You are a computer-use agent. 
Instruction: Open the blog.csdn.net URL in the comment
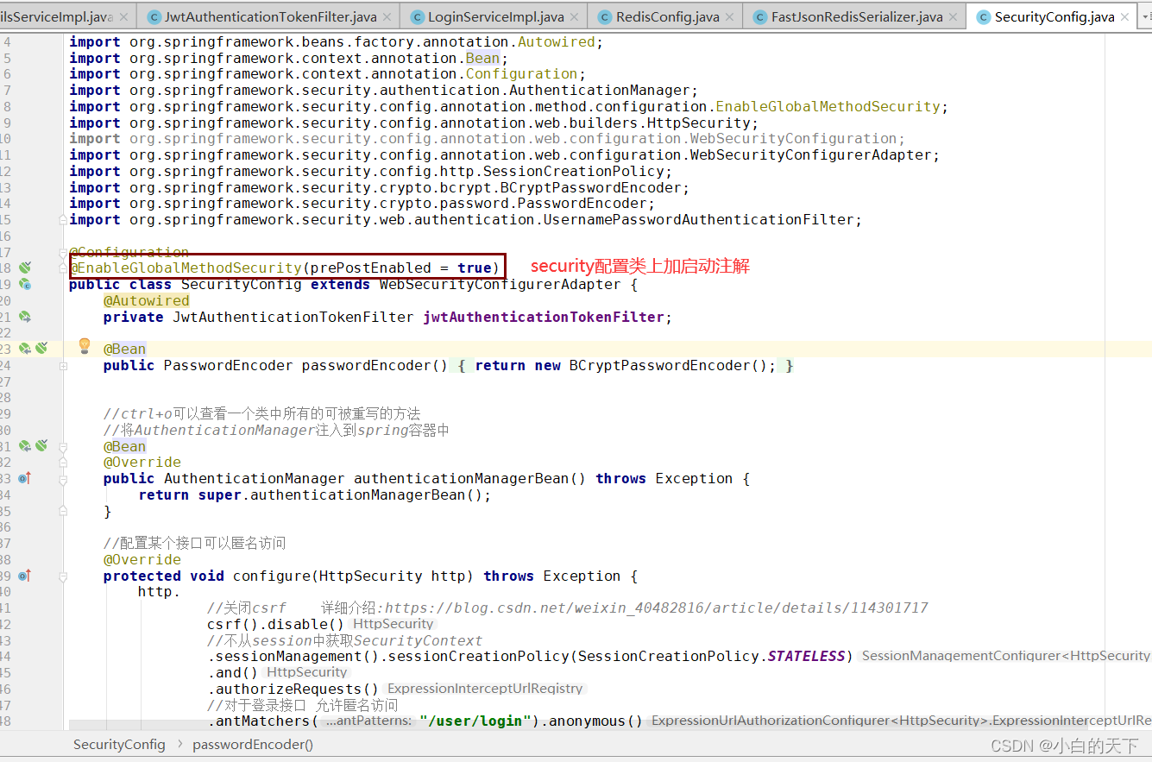click(x=657, y=608)
